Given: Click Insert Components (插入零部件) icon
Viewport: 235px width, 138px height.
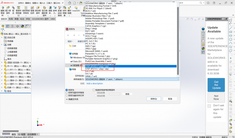Looking at the screenshot, I should 8,8.
